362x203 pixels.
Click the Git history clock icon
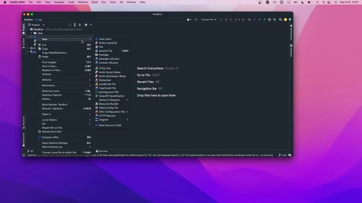(269, 20)
